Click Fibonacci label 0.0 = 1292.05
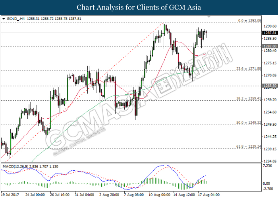Viewport: 278px width, 199px height. [x=249, y=21]
